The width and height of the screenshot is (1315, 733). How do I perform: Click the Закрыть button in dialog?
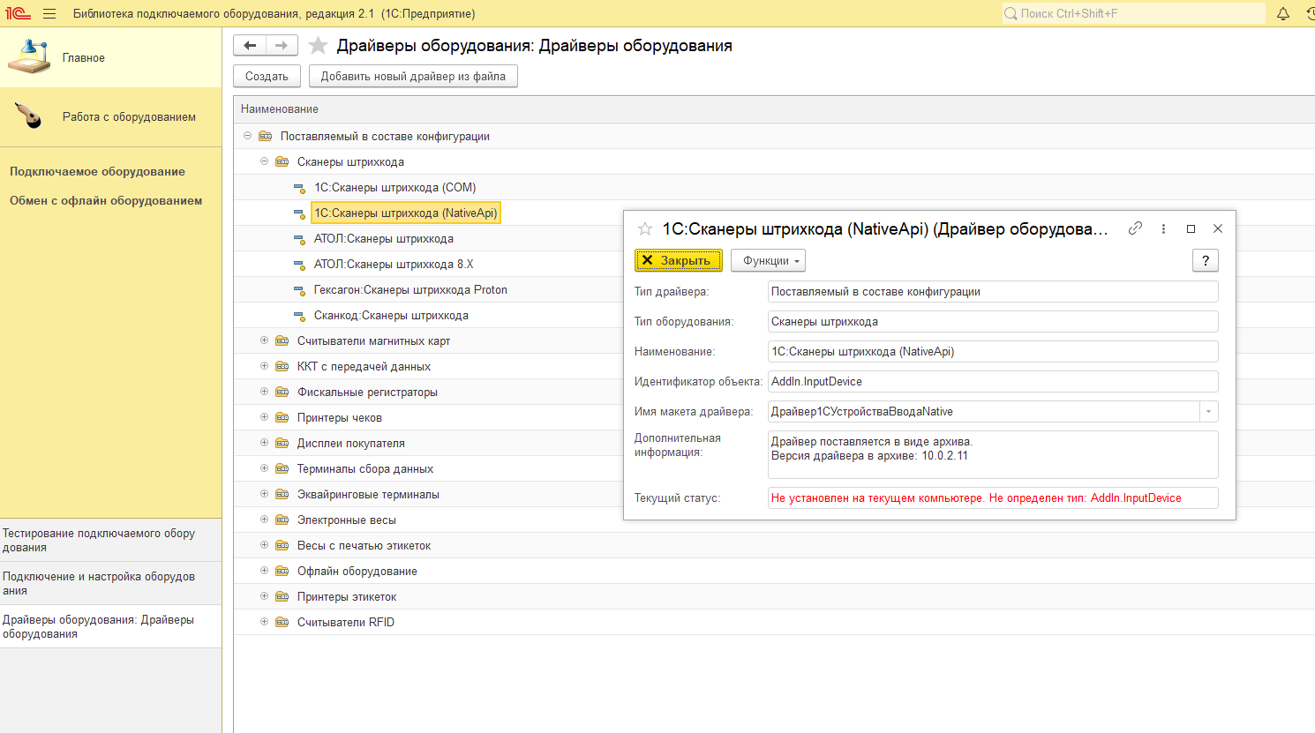(679, 260)
